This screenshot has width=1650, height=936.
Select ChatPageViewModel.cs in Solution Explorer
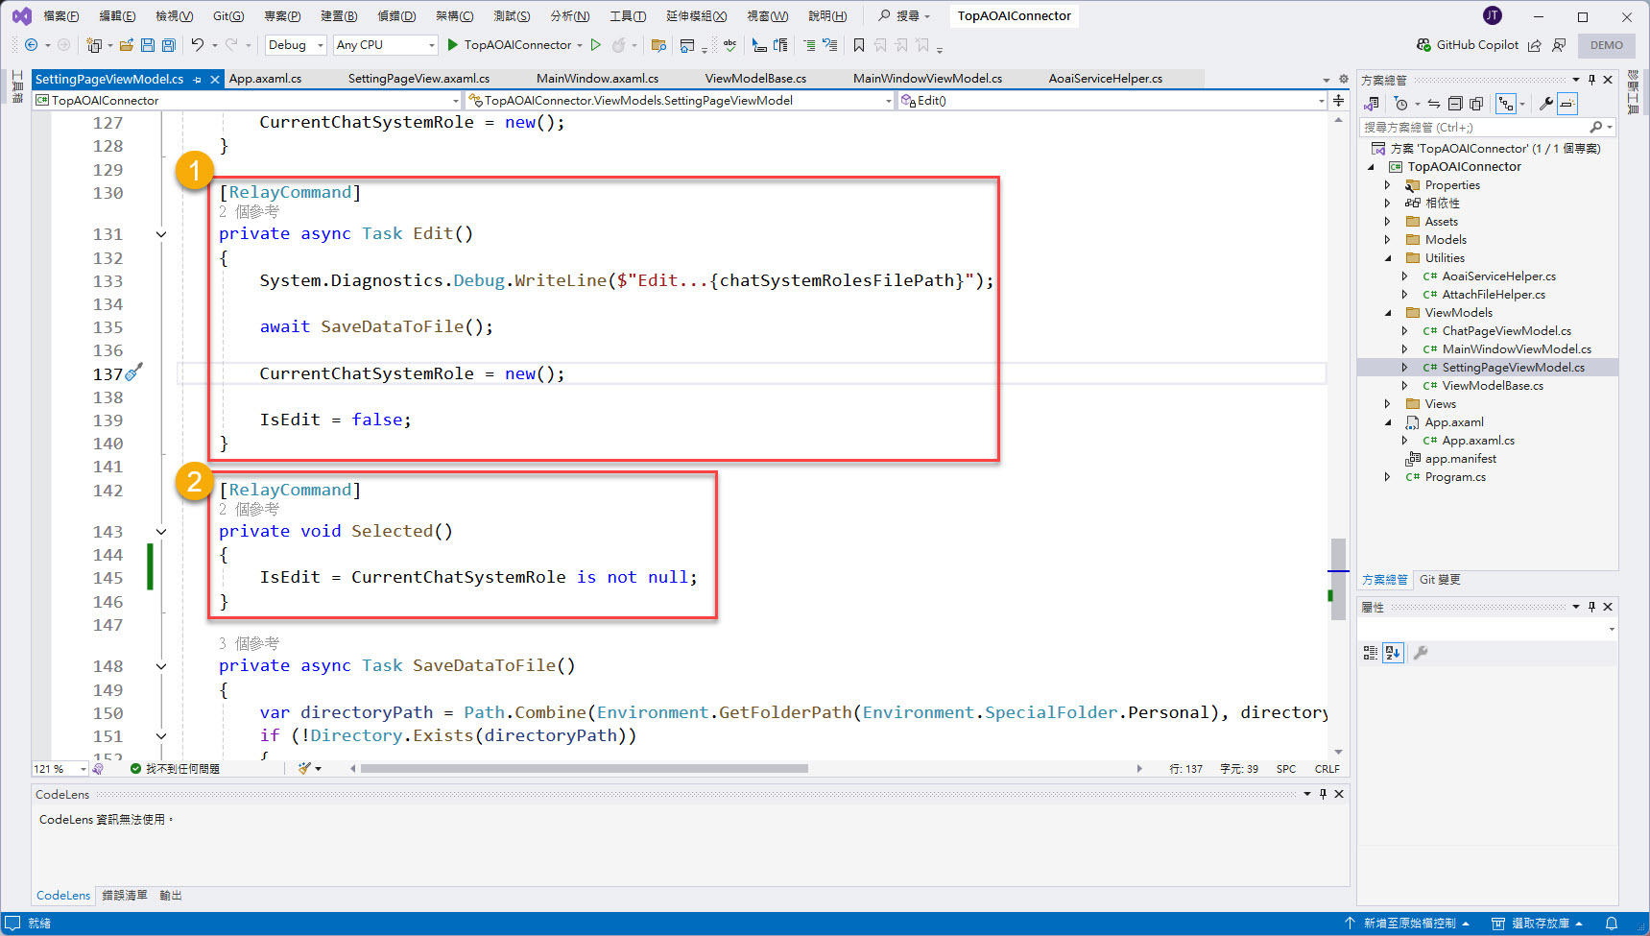tap(1506, 331)
